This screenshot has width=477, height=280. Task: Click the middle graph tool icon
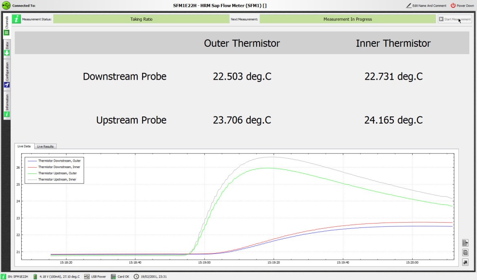[465, 253]
